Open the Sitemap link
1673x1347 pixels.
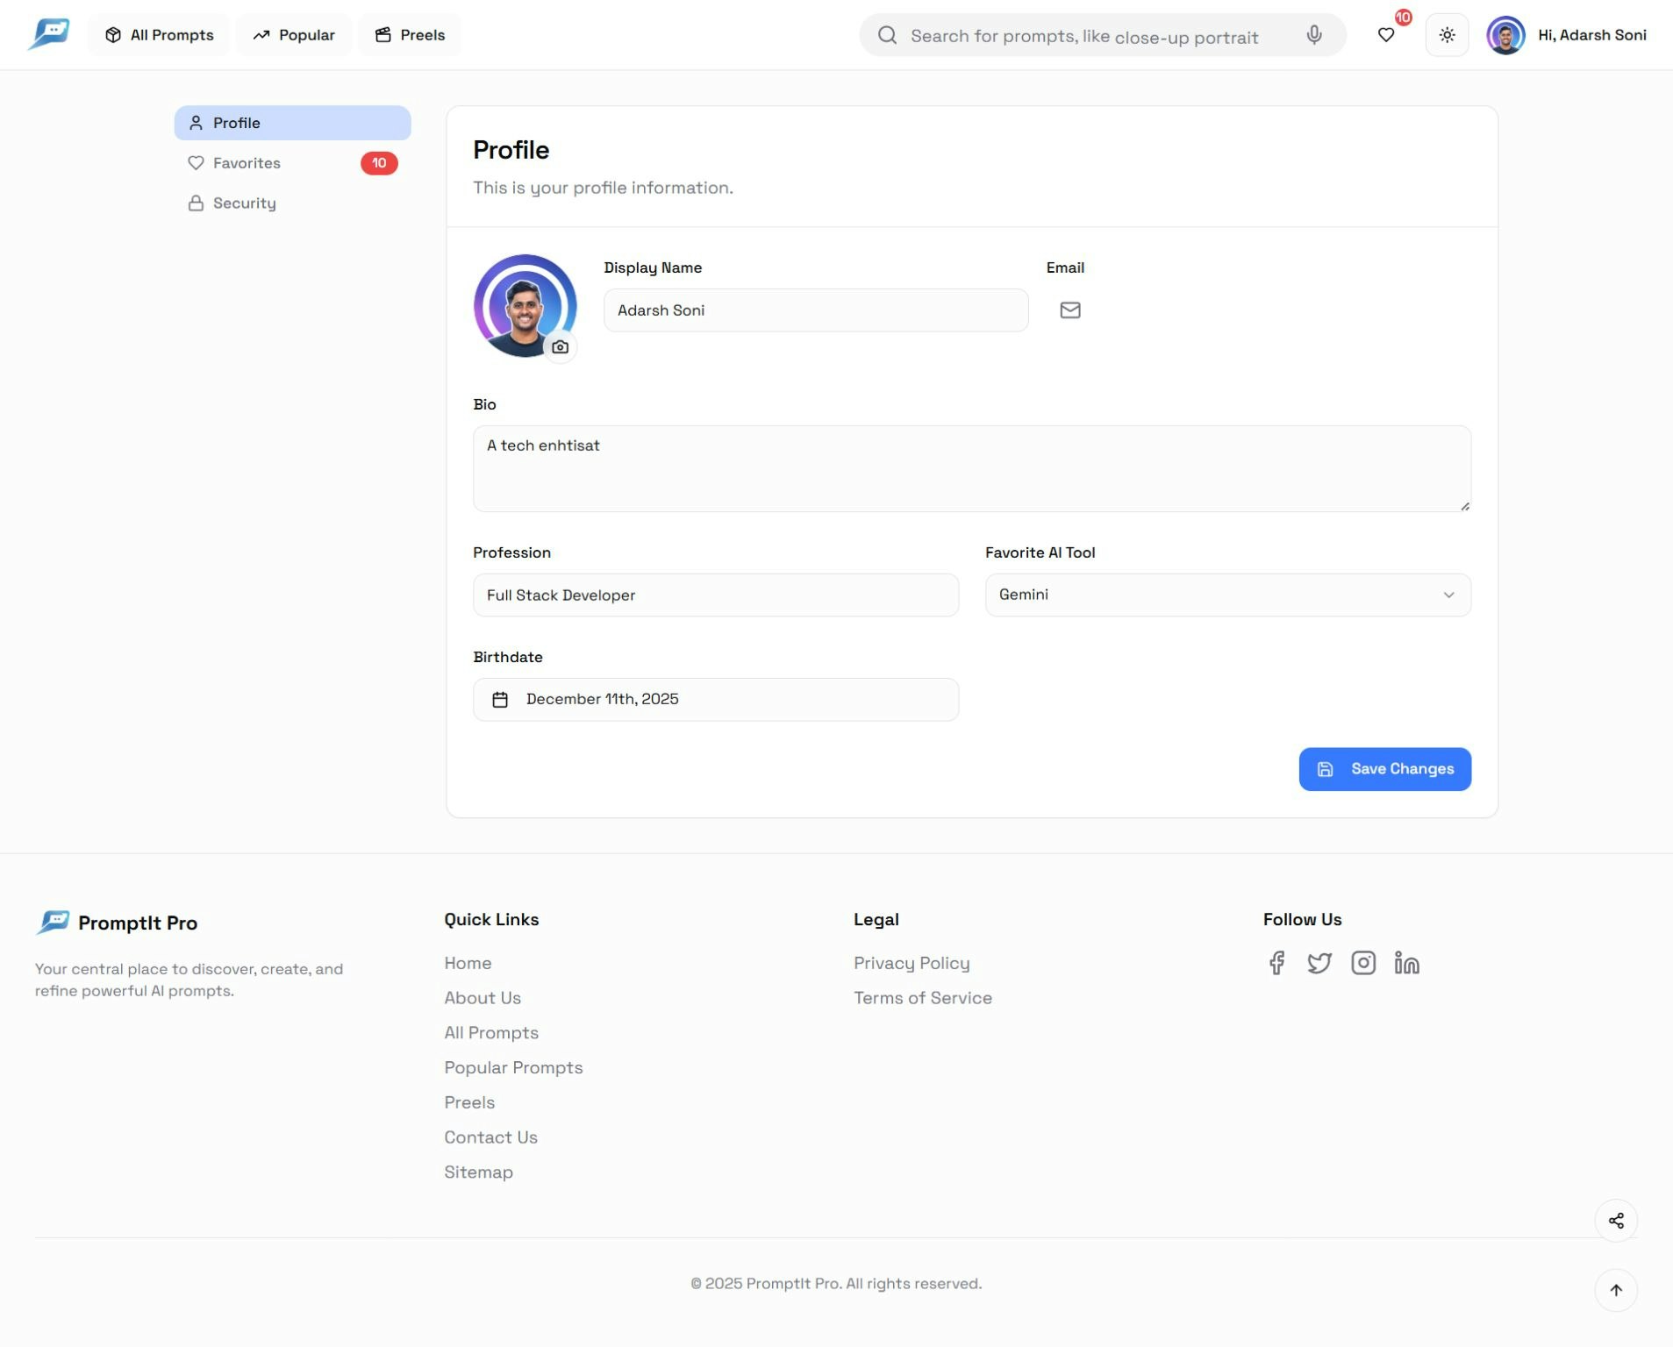tap(478, 1172)
